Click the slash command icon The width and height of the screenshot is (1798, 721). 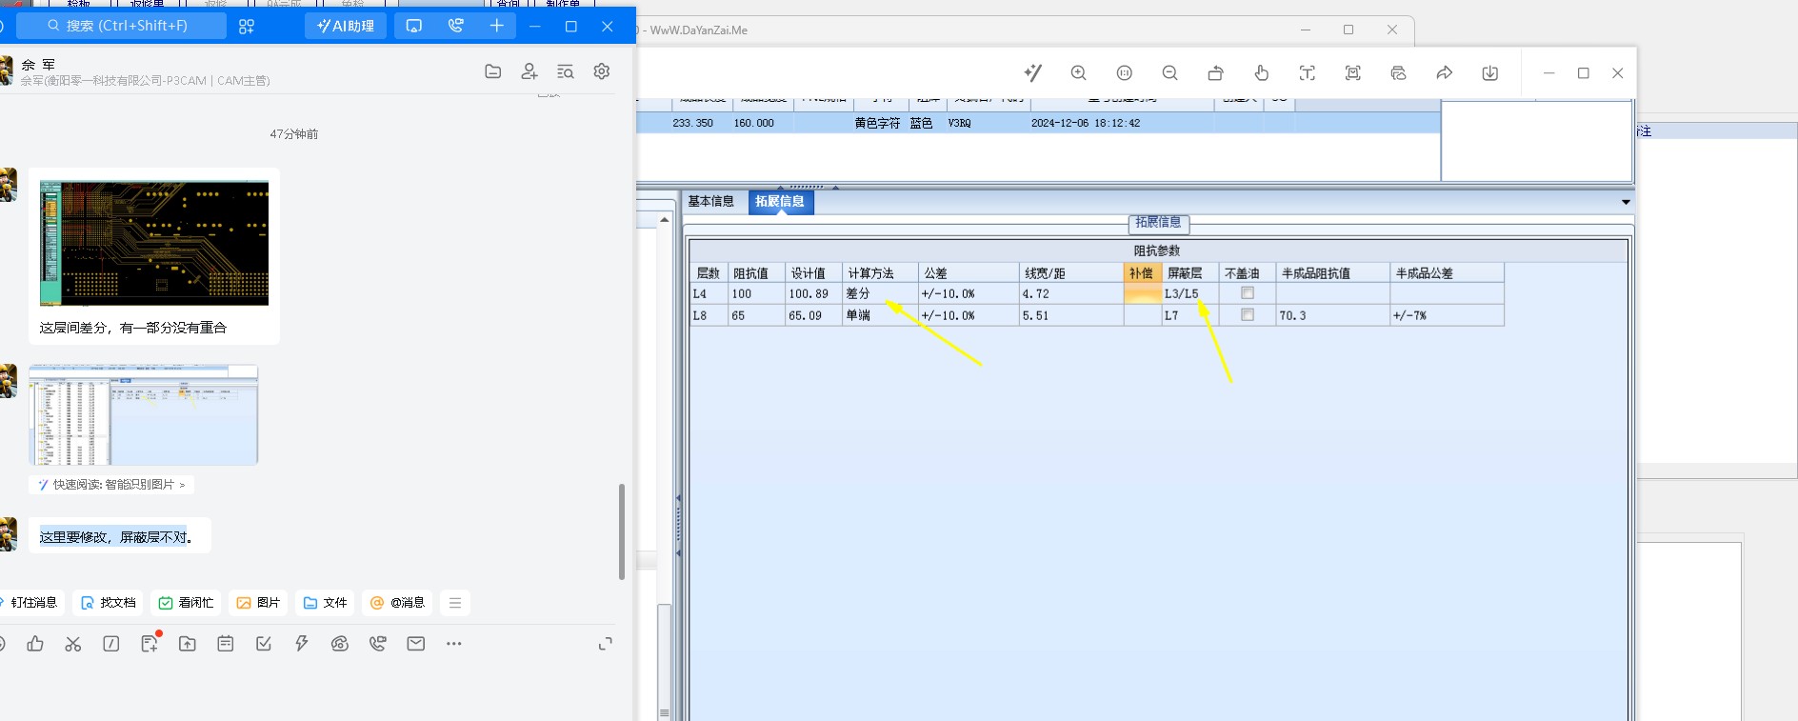pyautogui.click(x=111, y=644)
